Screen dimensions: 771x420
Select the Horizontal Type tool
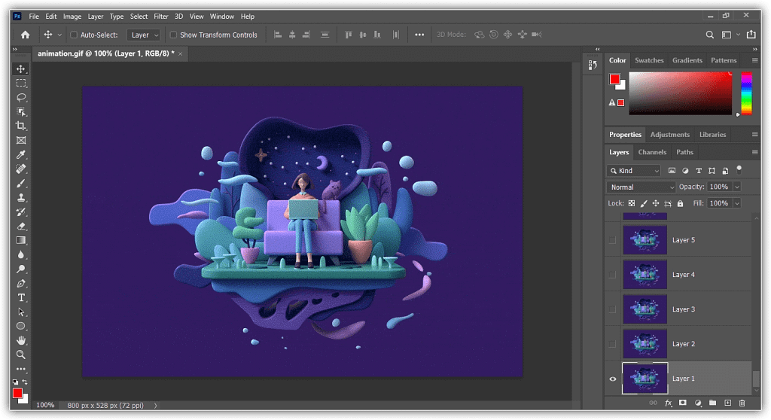(21, 297)
